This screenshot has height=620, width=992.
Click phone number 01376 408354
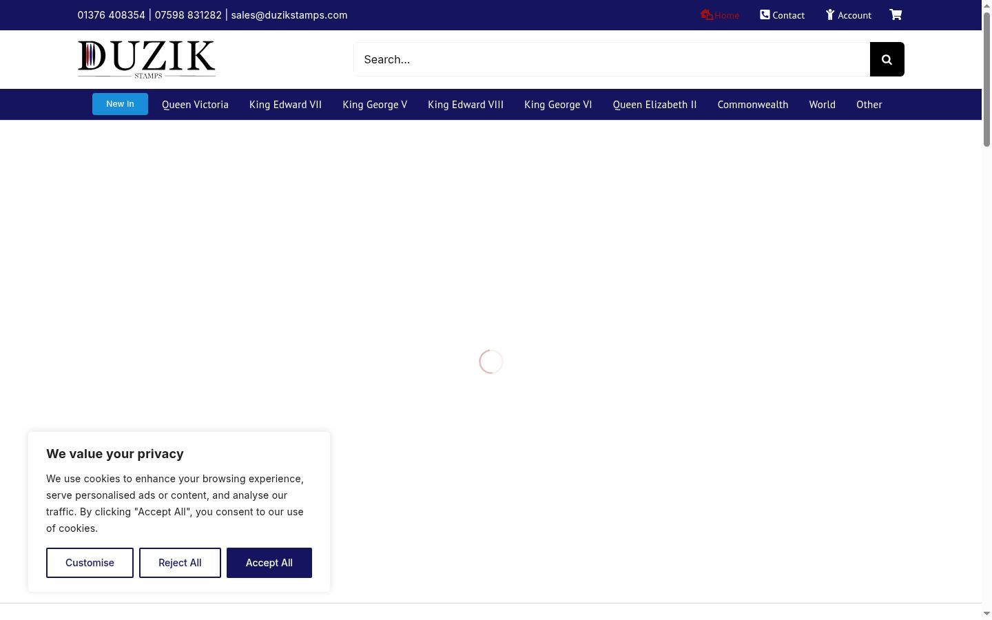111,15
